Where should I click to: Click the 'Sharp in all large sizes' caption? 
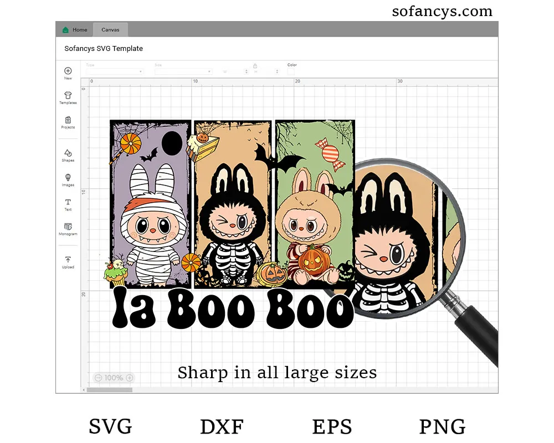point(277,372)
